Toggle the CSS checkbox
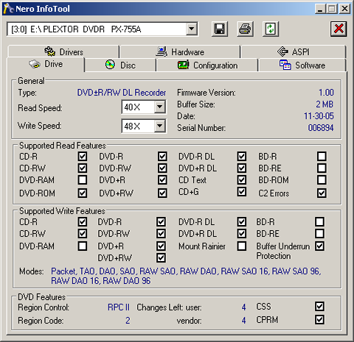This screenshot has height=342, width=354. coord(319,307)
